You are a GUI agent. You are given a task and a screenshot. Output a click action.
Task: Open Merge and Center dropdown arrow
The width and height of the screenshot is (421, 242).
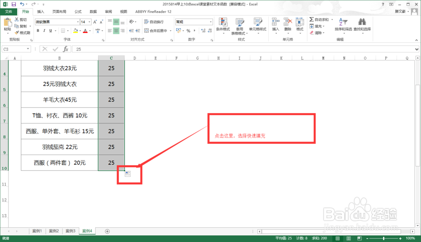point(171,31)
